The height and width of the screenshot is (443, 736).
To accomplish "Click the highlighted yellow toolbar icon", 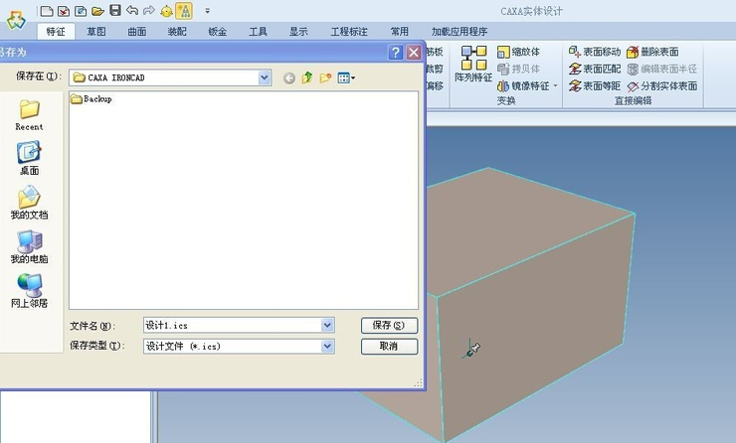I will coord(184,11).
